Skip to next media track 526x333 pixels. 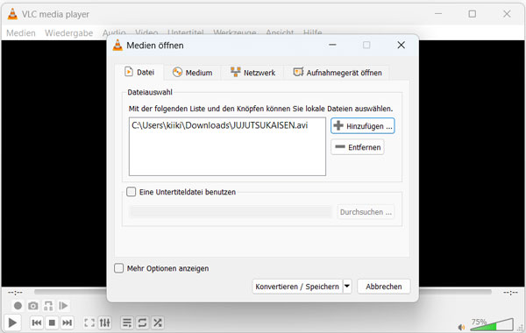click(x=68, y=322)
